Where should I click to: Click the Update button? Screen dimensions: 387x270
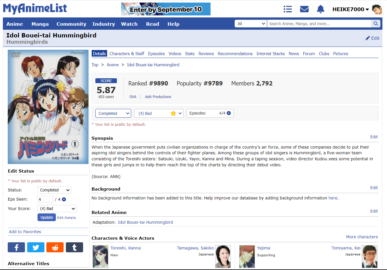46,217
